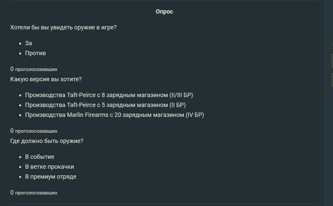Click the 'Какую версия вы хотите?' question
The image size is (333, 206).
coord(46,79)
